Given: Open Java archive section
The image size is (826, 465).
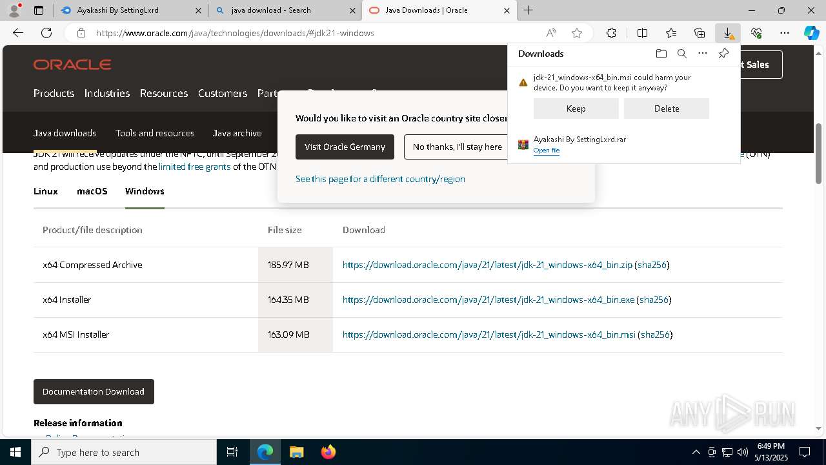Looking at the screenshot, I should coord(237,133).
